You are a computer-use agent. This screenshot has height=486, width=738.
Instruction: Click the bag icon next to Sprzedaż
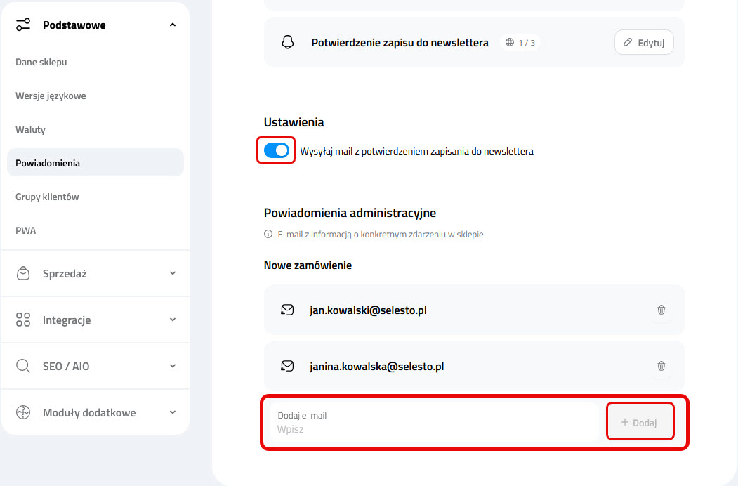pos(23,273)
